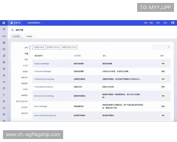Select 数据库 category
The height and width of the screenshot is (142, 177).
(25, 72)
